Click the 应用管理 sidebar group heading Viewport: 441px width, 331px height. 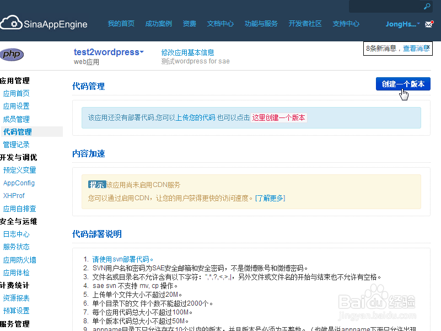coord(15,81)
